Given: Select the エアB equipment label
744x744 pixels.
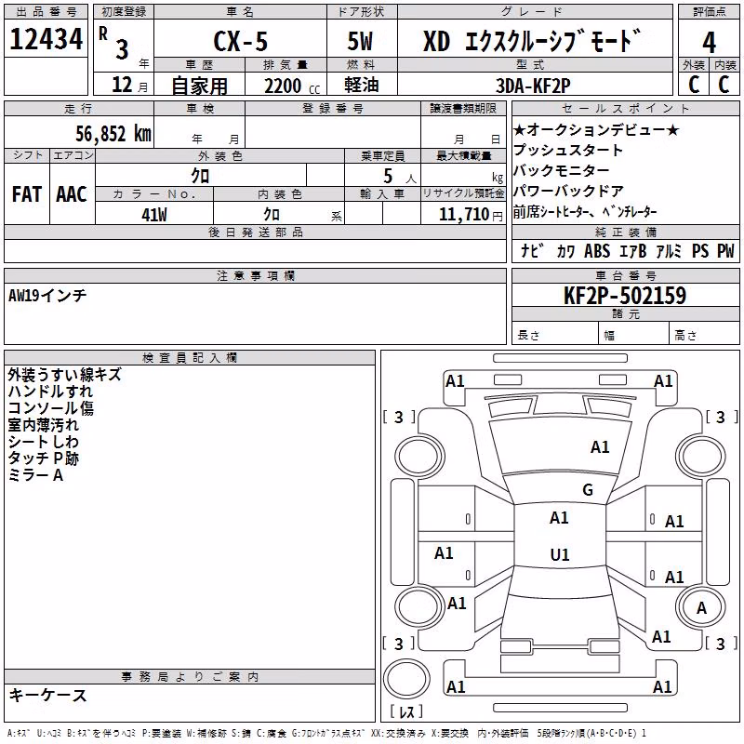Looking at the screenshot, I should (633, 251).
